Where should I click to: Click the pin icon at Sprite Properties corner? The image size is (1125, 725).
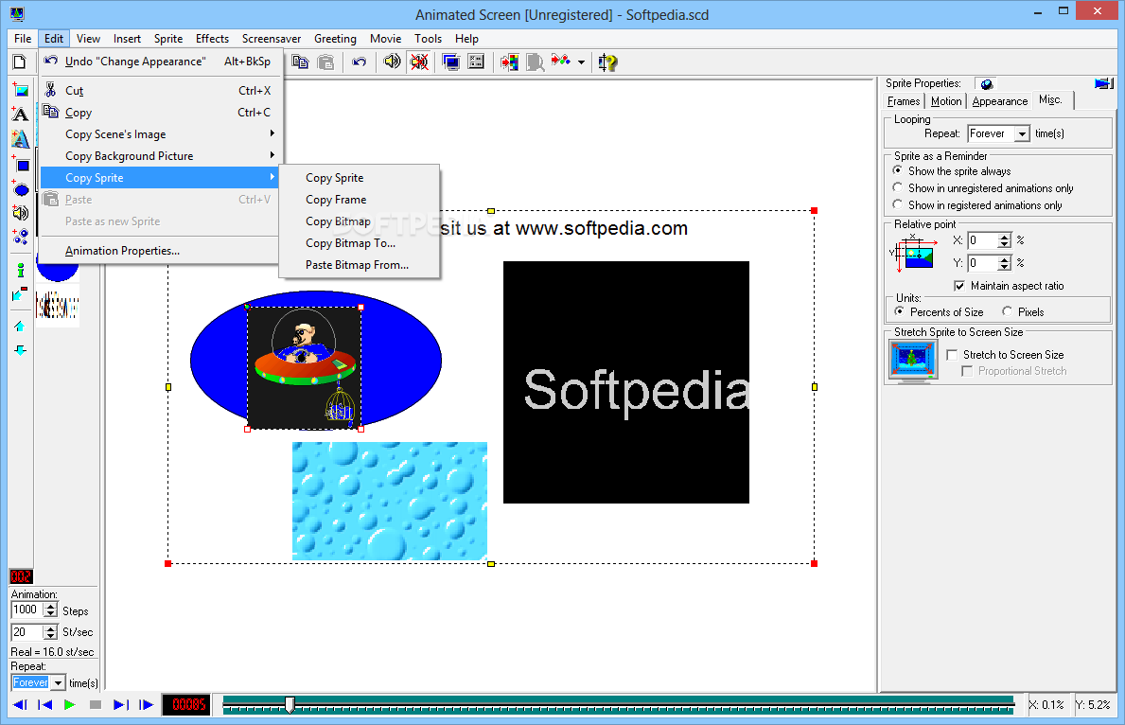click(x=1103, y=84)
